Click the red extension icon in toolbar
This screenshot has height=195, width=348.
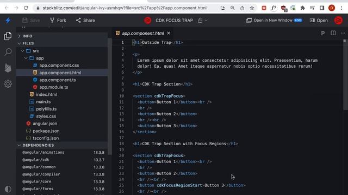pyautogui.click(x=264, y=8)
